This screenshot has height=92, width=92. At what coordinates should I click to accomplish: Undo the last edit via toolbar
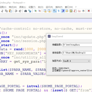[x=16, y=11]
